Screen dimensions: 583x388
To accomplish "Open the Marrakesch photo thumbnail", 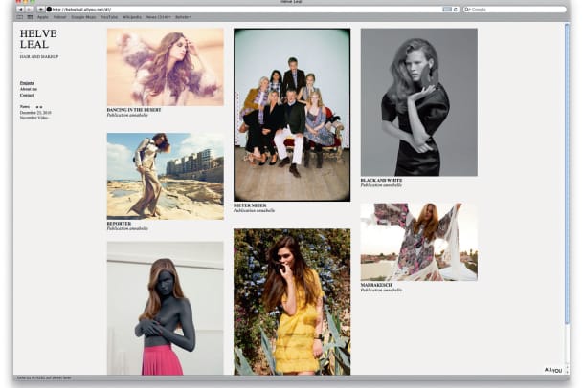I will 419,242.
